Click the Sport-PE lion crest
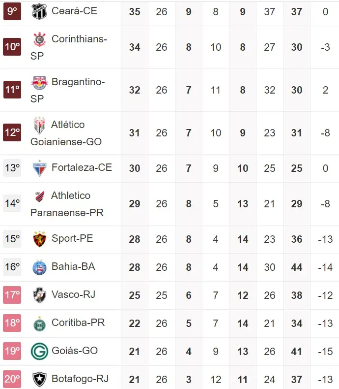 click(x=39, y=239)
